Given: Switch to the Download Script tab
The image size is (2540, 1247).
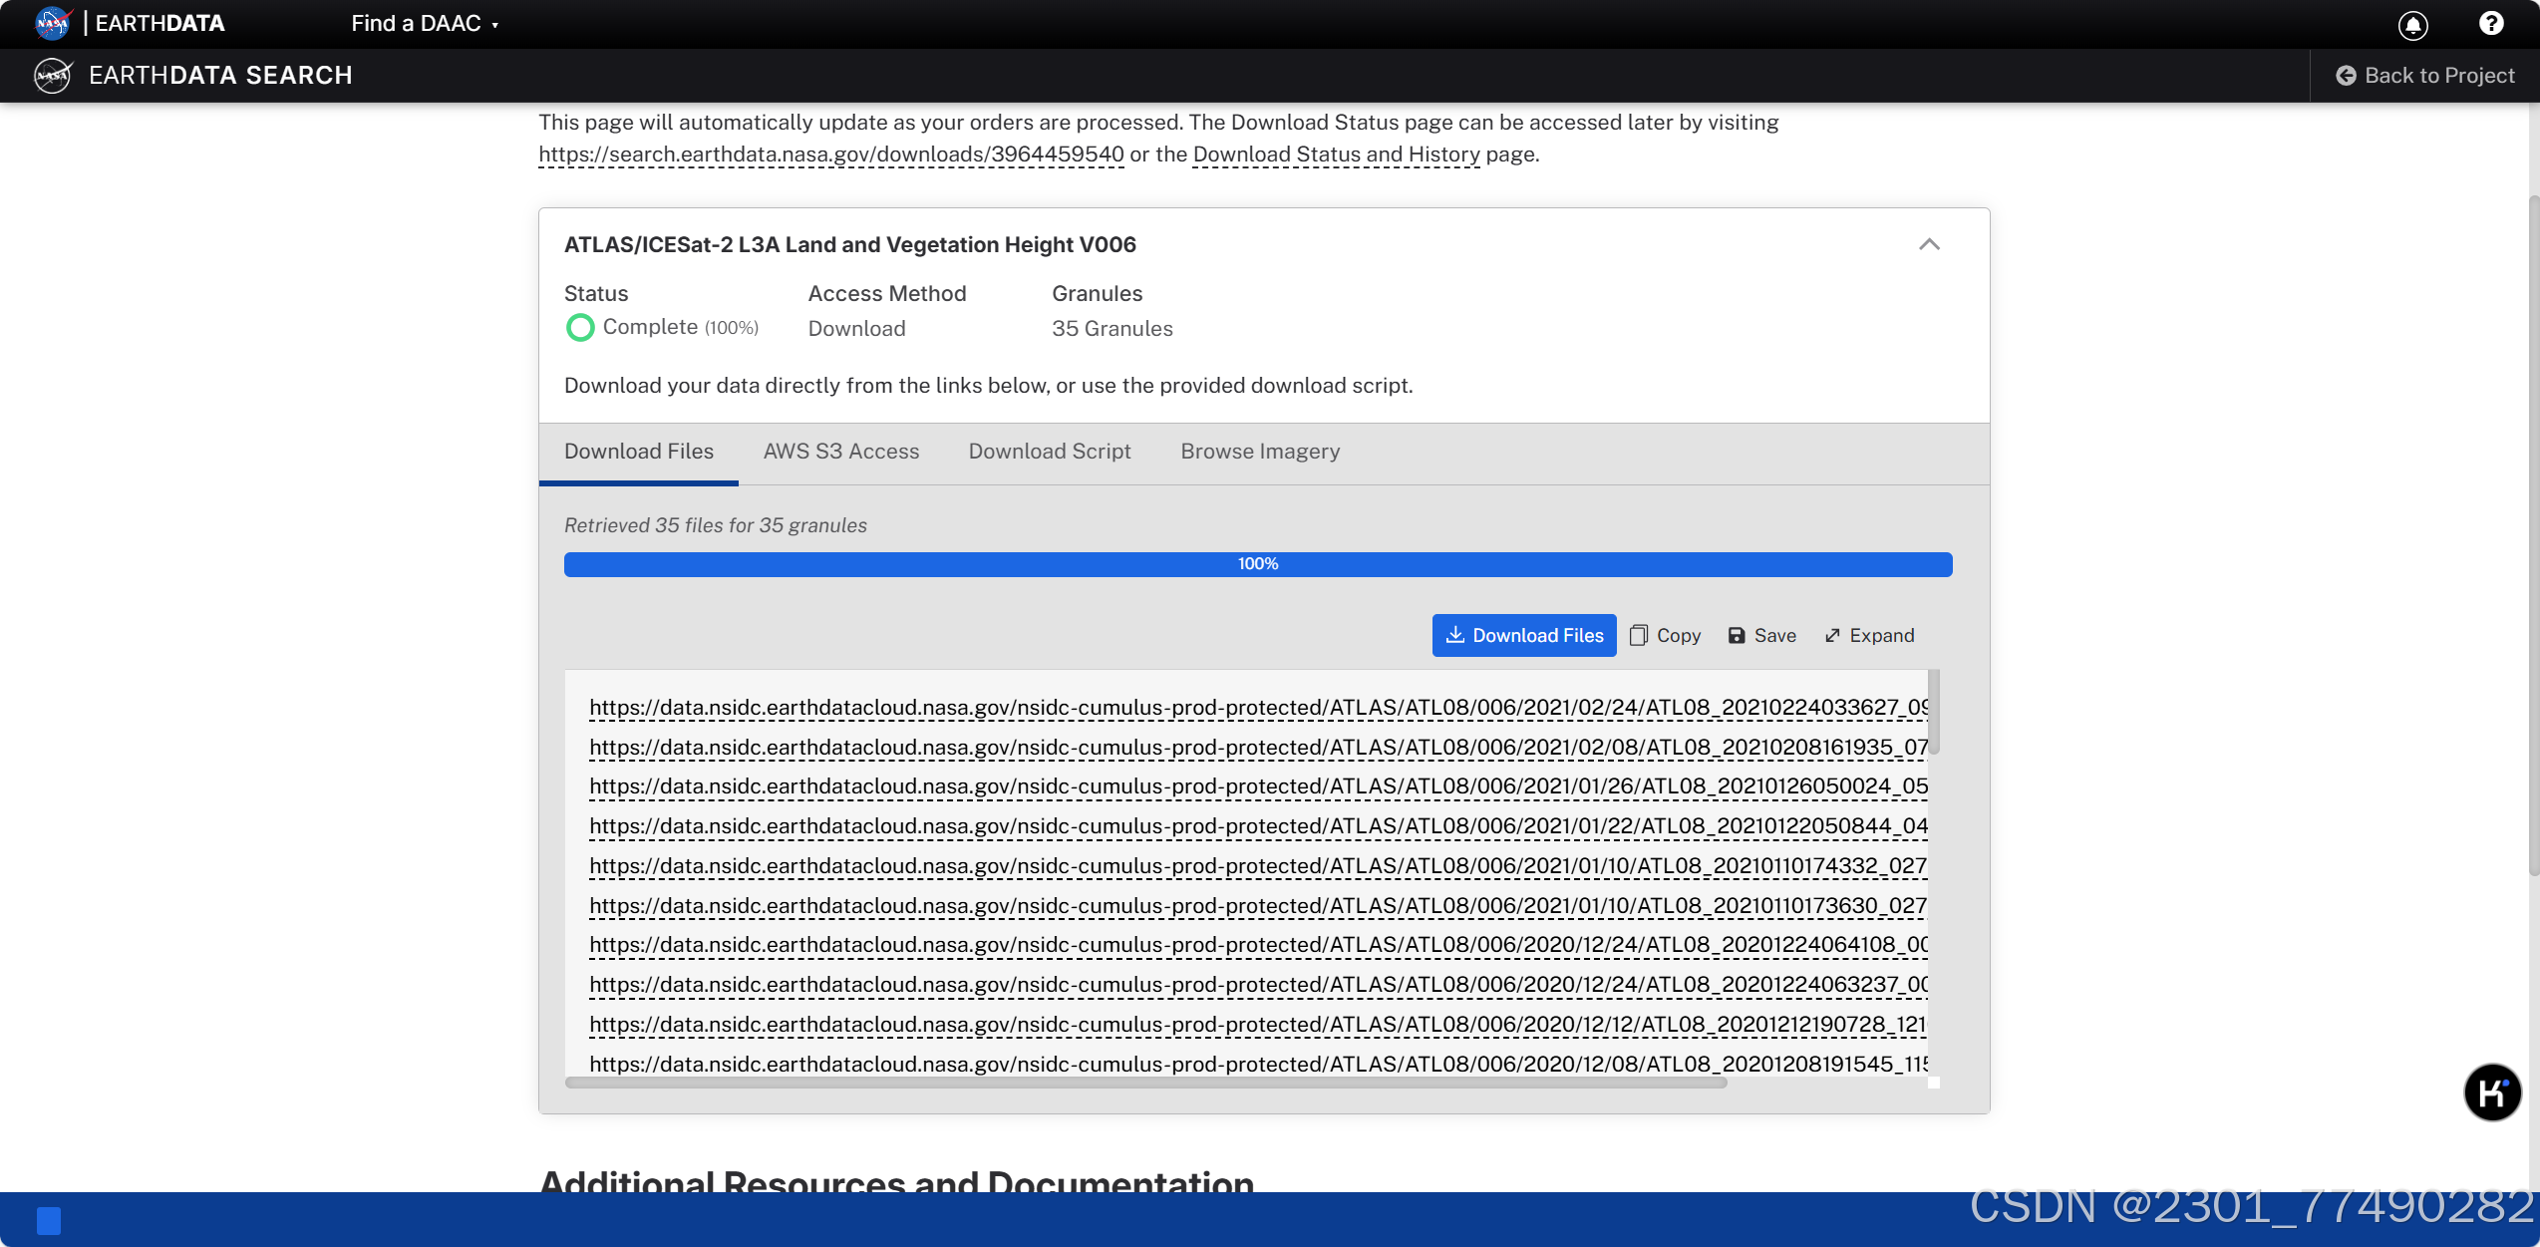Looking at the screenshot, I should (1049, 452).
